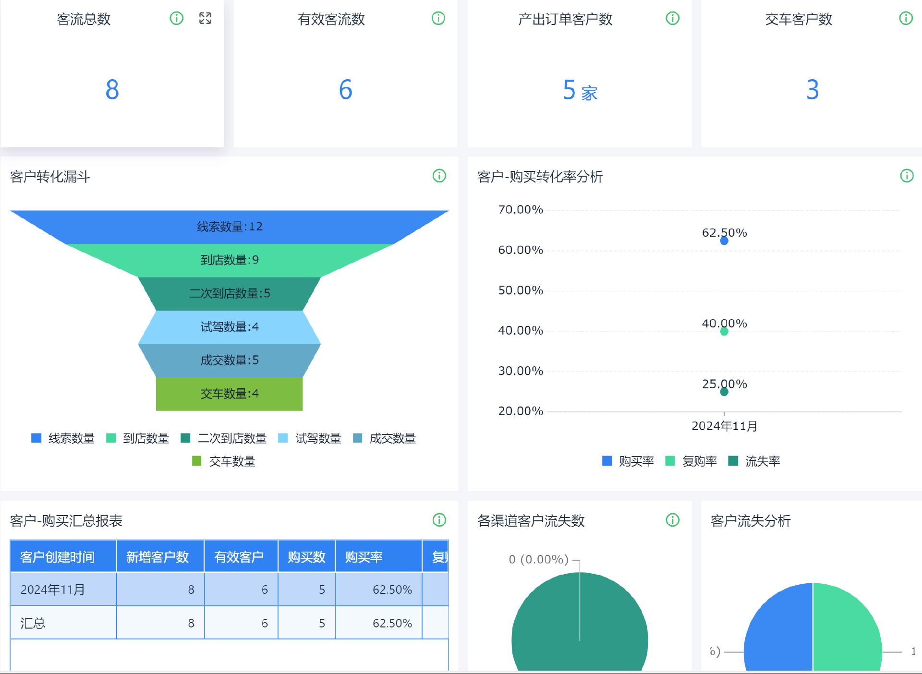Click info icon on 各渠道客户流失数 panel
922x674 pixels.
672,520
